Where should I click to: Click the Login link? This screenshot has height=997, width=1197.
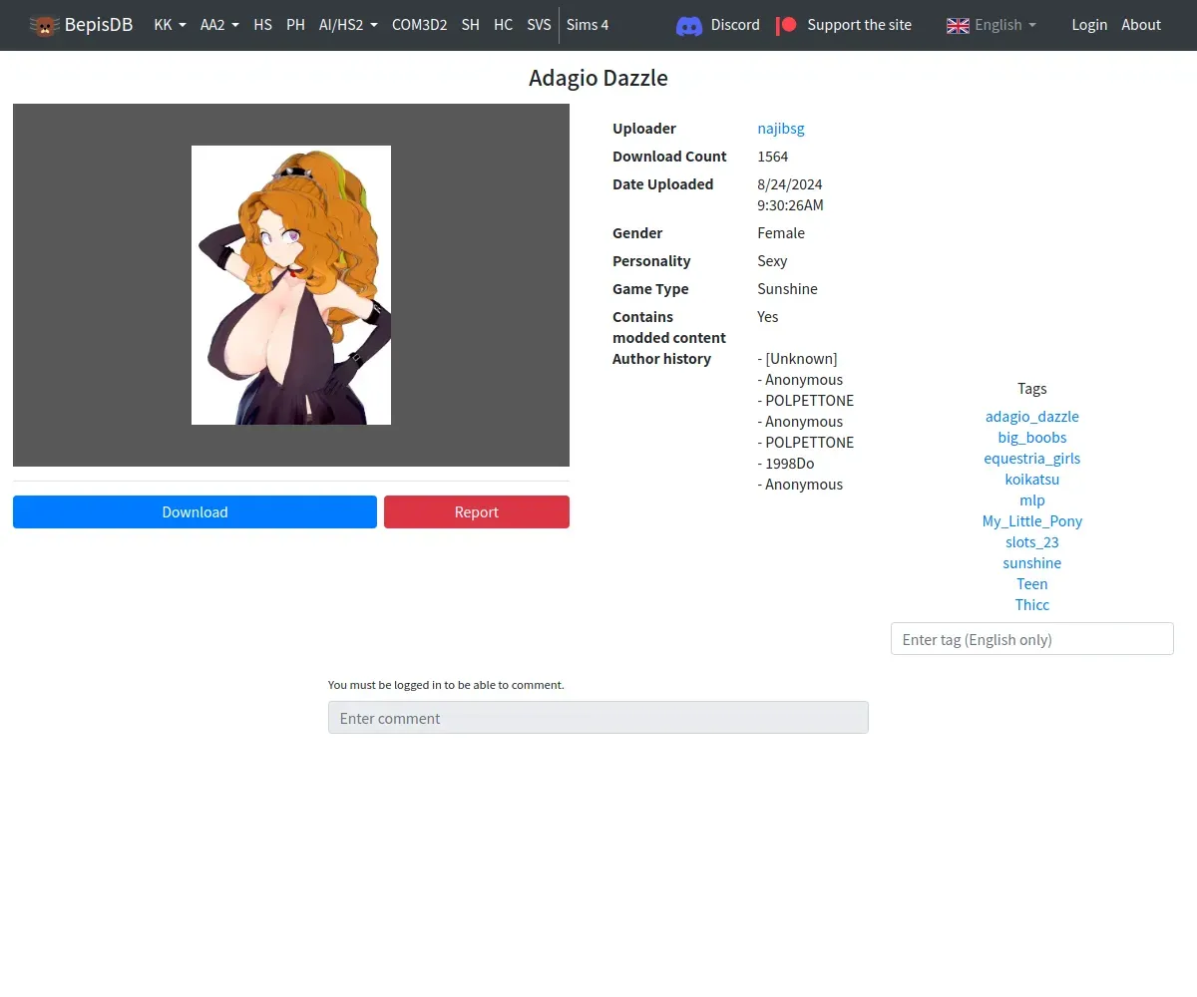point(1089,25)
